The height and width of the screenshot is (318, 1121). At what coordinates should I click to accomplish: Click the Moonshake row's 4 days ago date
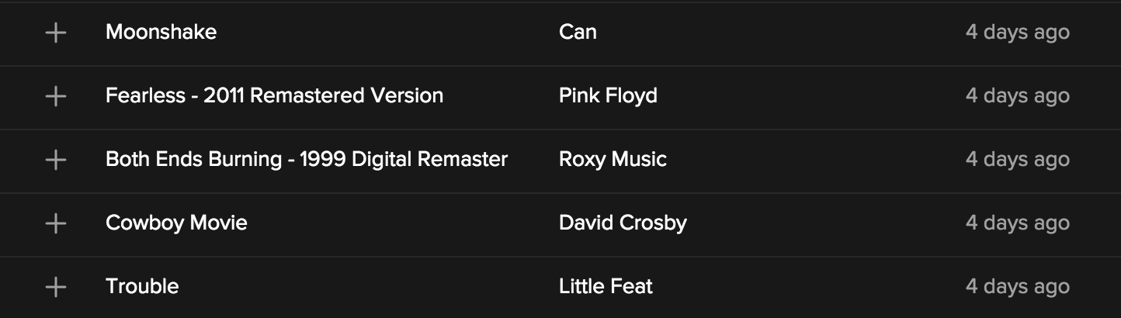tap(1017, 33)
